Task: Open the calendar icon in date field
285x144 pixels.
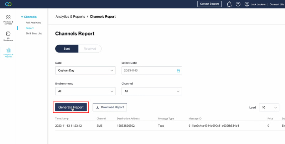Action: (178, 71)
